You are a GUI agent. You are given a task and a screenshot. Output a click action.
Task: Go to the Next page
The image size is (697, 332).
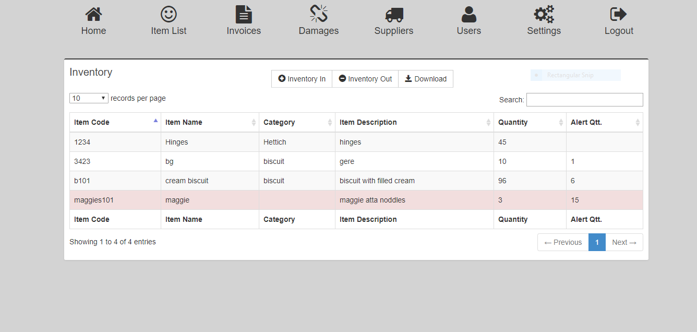(624, 242)
